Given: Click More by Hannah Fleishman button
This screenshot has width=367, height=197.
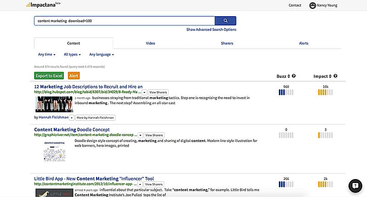Looking at the screenshot, I should [95, 118].
